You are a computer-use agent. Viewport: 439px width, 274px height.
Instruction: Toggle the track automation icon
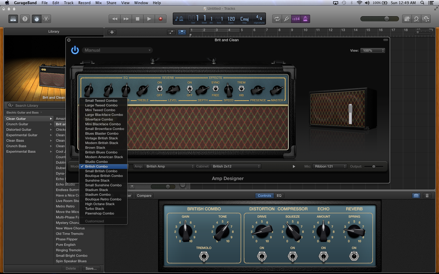click(171, 32)
